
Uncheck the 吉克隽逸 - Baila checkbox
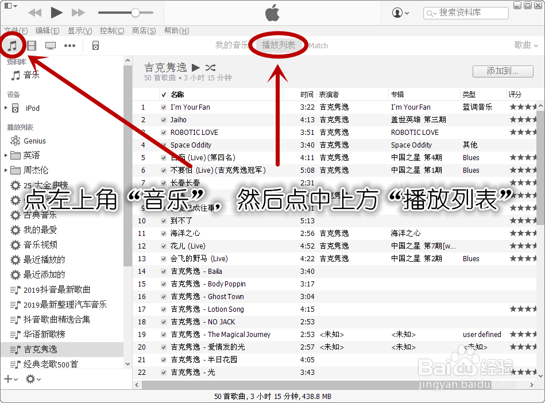pyautogui.click(x=163, y=272)
